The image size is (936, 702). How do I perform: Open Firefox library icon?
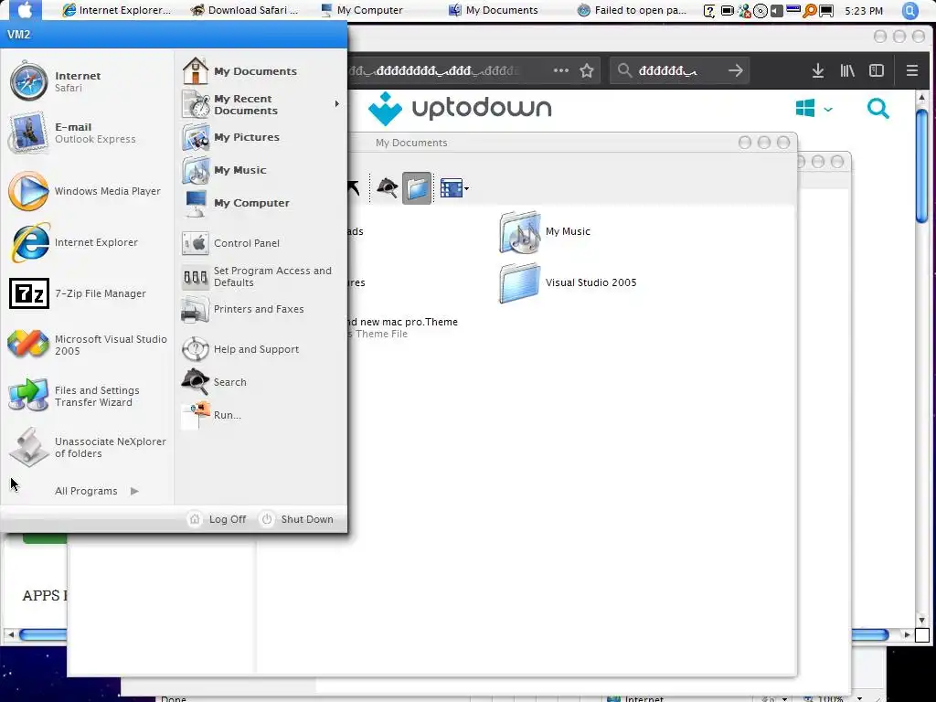coord(847,70)
